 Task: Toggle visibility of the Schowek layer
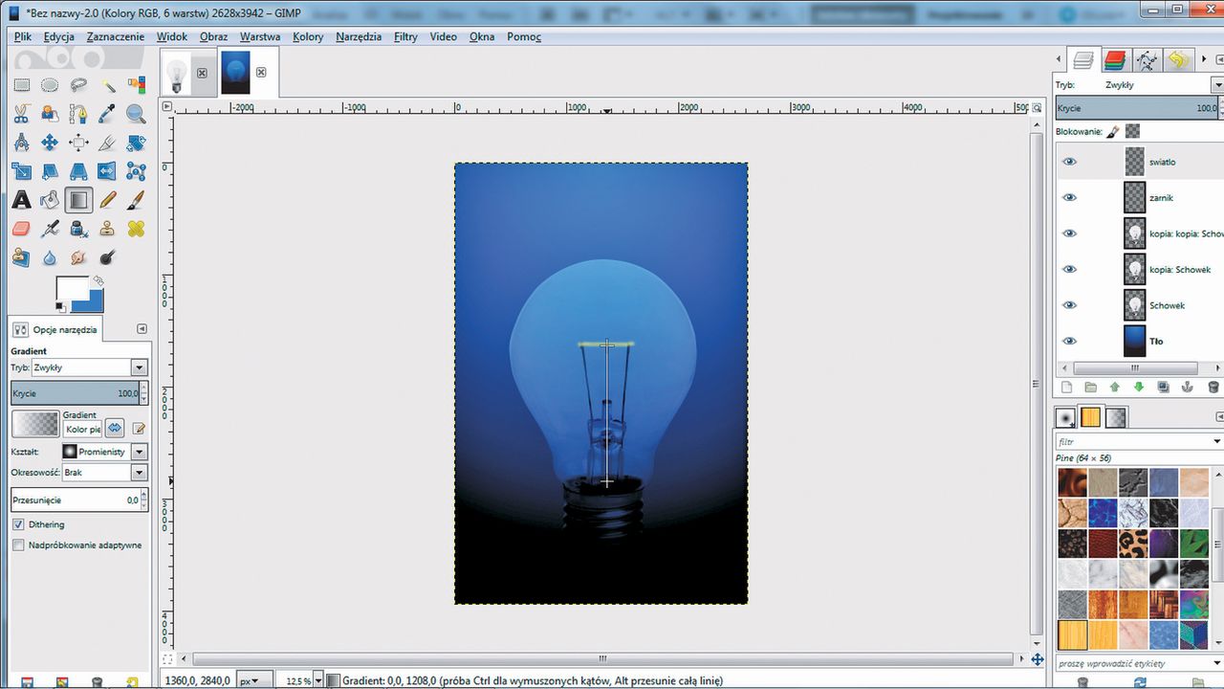tap(1070, 305)
